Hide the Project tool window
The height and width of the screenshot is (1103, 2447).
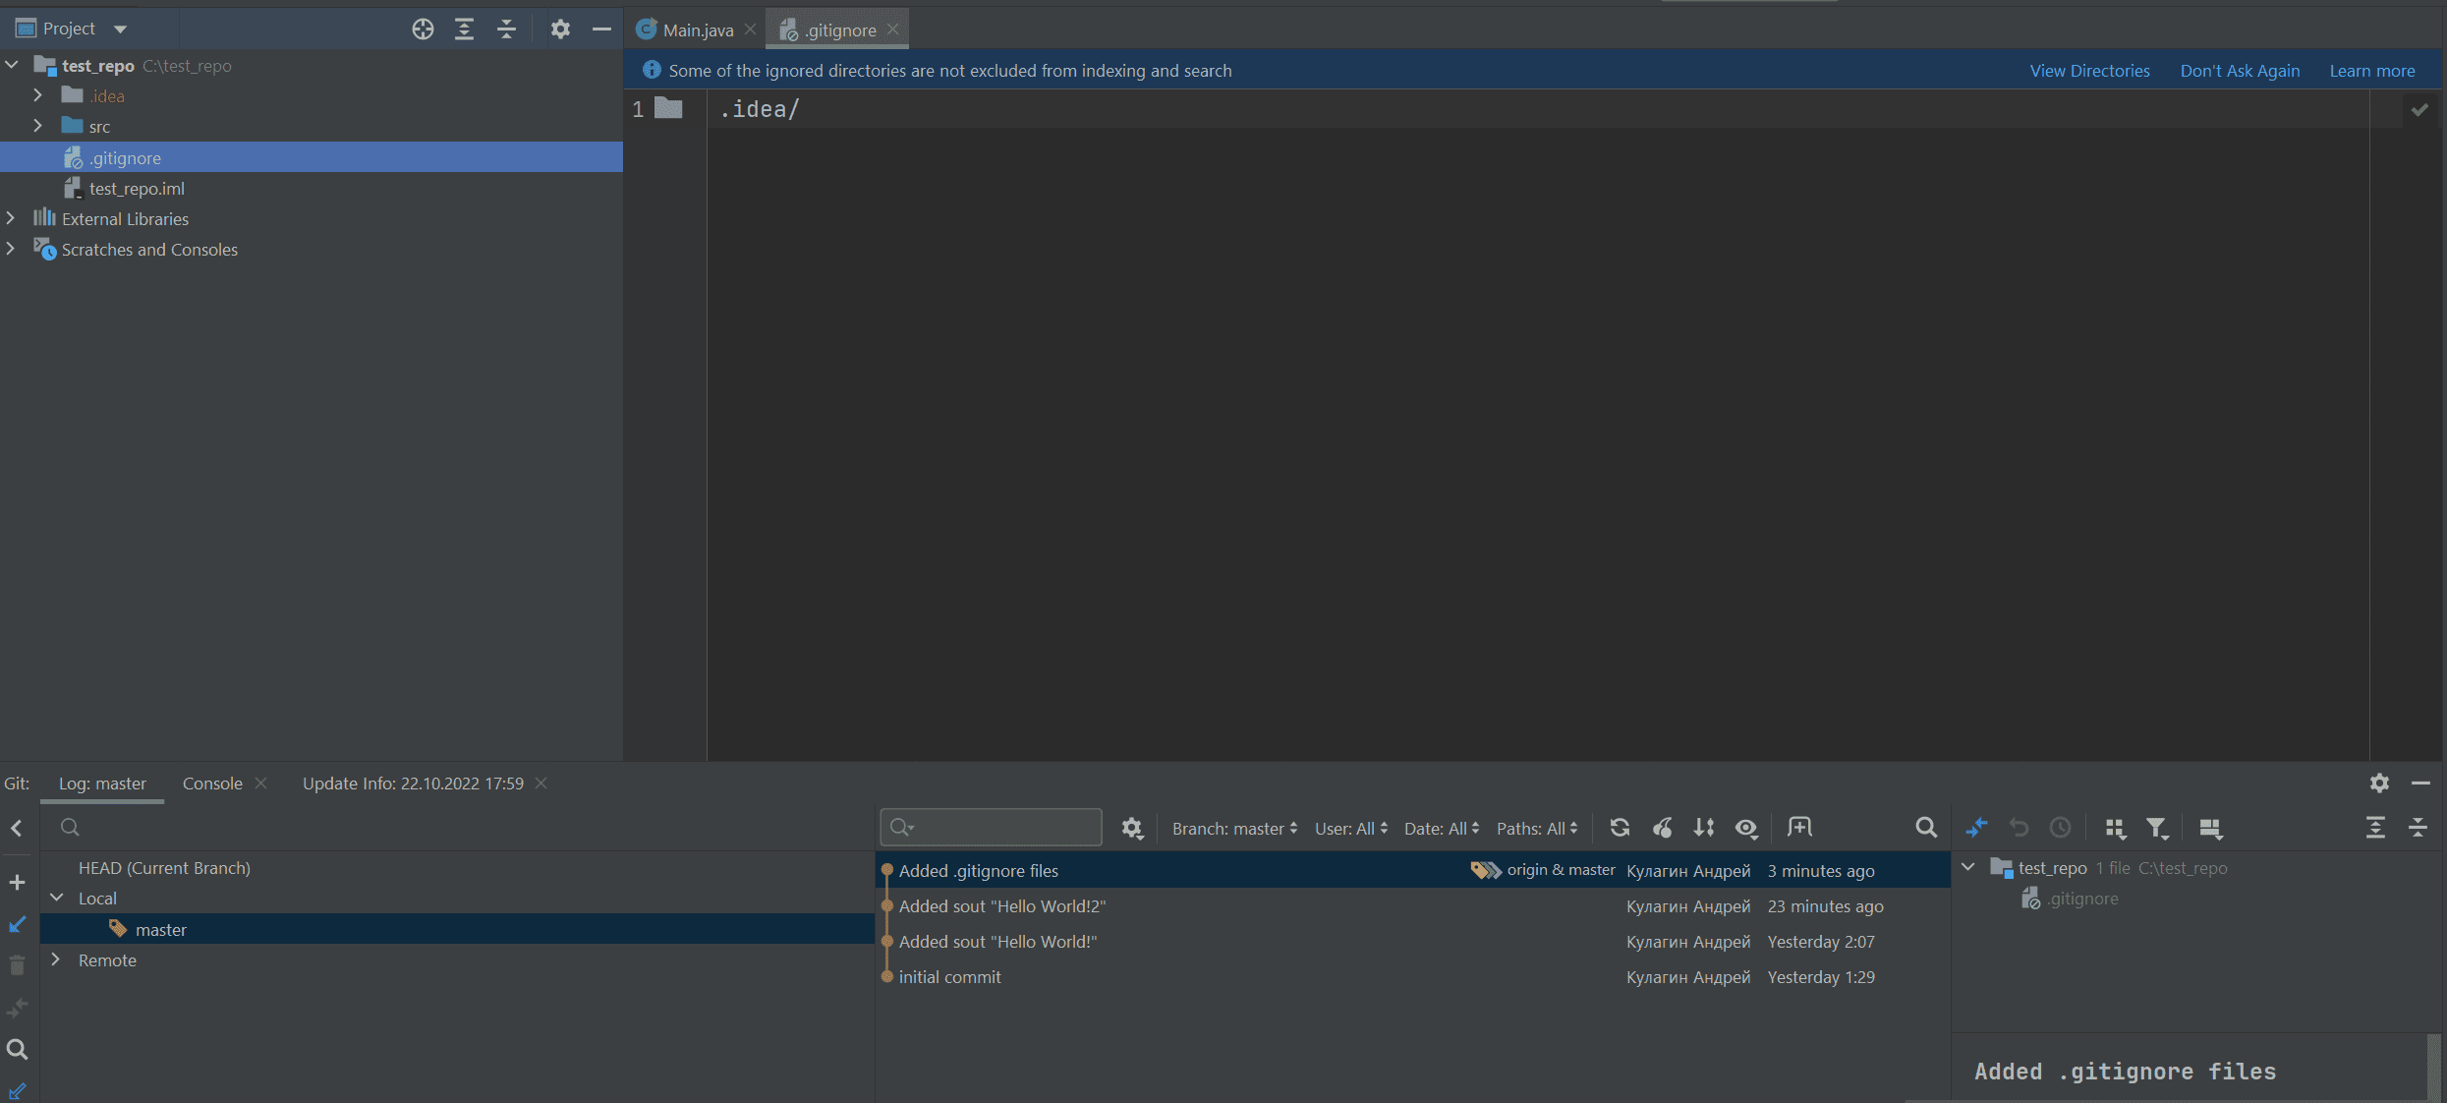(601, 29)
